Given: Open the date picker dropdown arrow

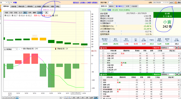Looking at the screenshot, I should coord(164,2).
